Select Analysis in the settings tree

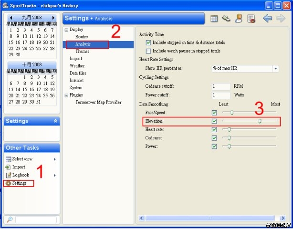[83, 44]
